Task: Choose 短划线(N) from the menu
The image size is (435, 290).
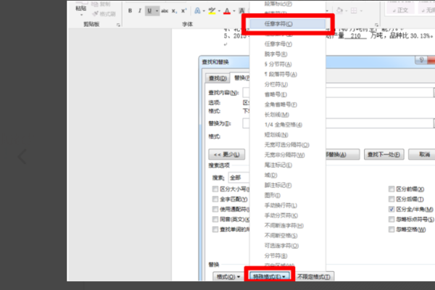Action: (276, 135)
